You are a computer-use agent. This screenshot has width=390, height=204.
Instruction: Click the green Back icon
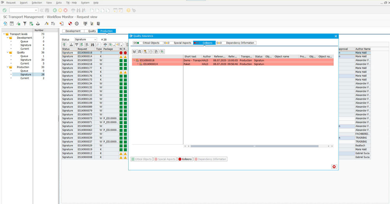tap(55, 10)
